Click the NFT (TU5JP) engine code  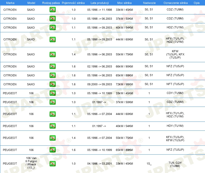(175, 84)
